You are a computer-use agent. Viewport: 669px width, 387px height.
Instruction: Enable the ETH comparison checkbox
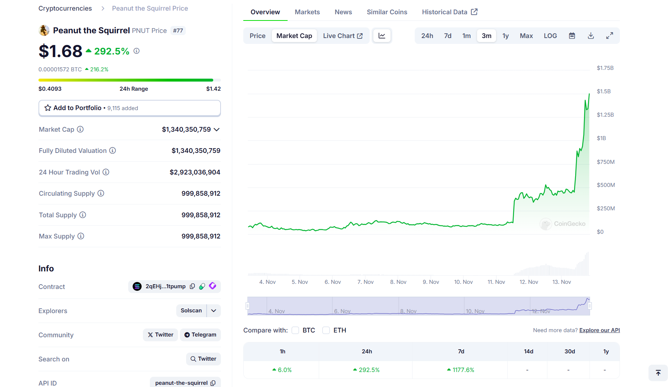(x=326, y=330)
